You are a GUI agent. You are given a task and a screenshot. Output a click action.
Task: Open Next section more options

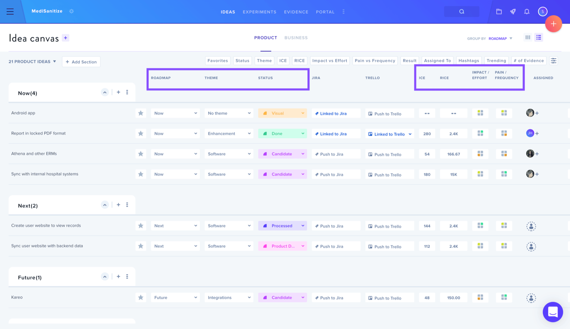click(x=127, y=205)
